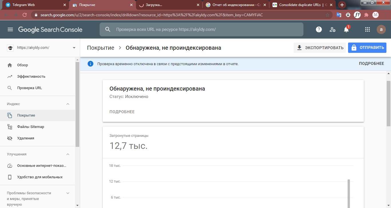Open the hamburger main menu
Viewport: 391px width, 208px height.
[x=10, y=29]
